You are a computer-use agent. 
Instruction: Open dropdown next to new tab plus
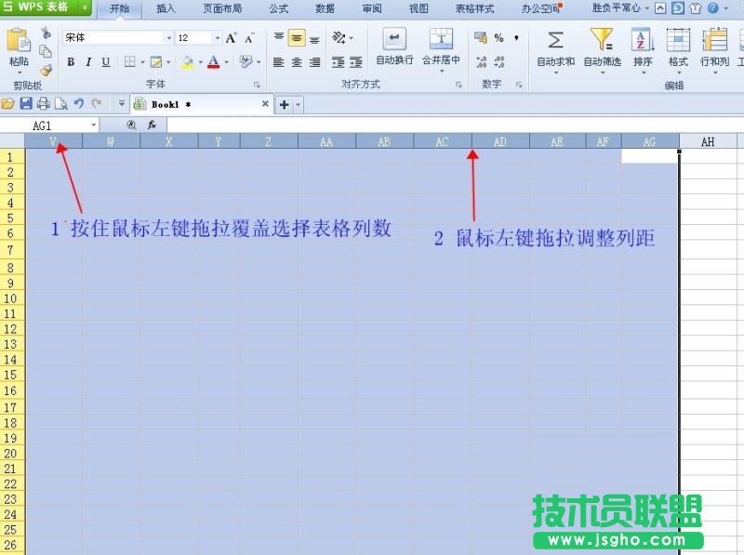pyautogui.click(x=298, y=105)
